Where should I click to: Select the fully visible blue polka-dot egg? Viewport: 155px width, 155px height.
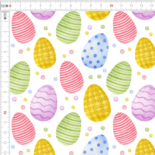pyautogui.click(x=95, y=51)
